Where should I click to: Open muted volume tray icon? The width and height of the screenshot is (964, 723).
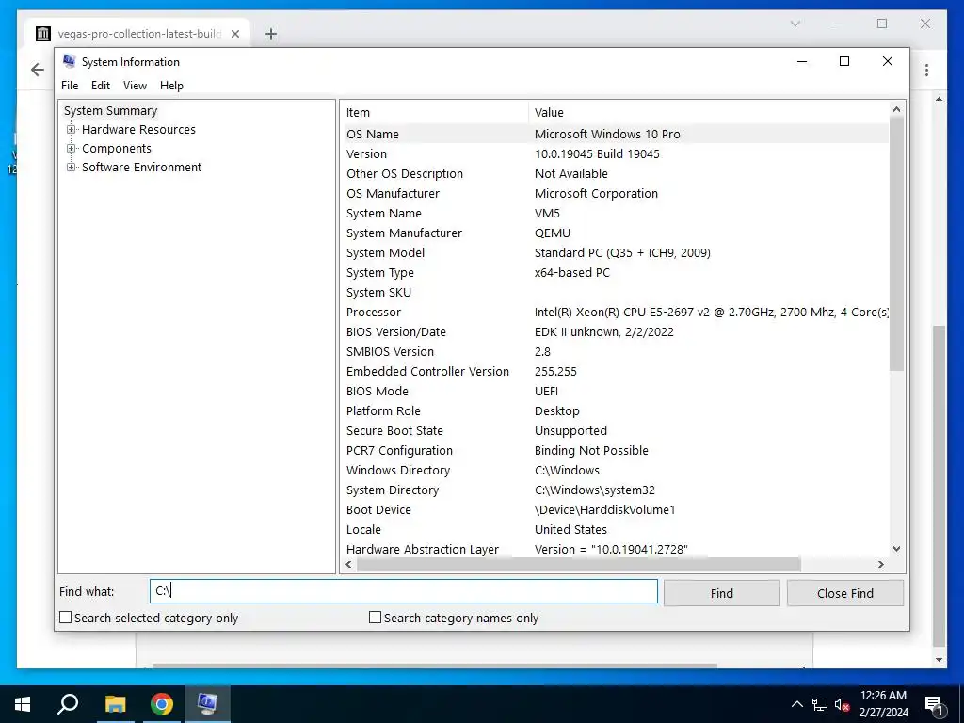[x=842, y=704]
